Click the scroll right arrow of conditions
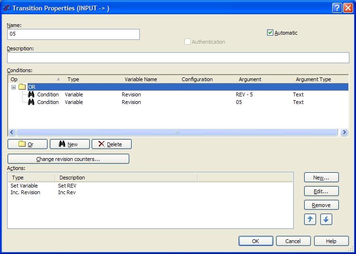This screenshot has width=356, height=254. coord(344,132)
